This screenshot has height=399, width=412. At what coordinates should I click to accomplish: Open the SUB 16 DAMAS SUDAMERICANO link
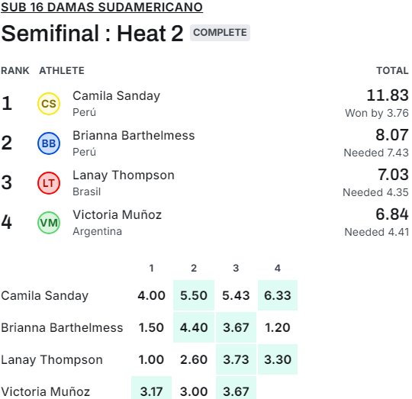pyautogui.click(x=101, y=7)
